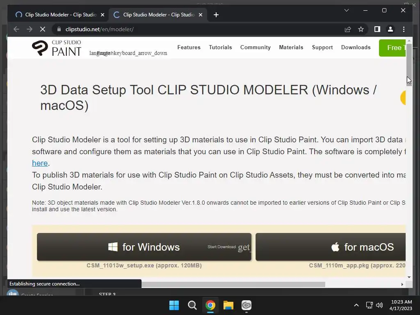Close the second Clip Studio Modeler tab

point(200,15)
